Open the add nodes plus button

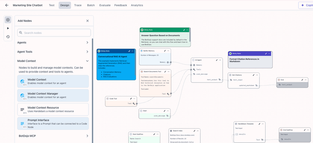[8, 20]
